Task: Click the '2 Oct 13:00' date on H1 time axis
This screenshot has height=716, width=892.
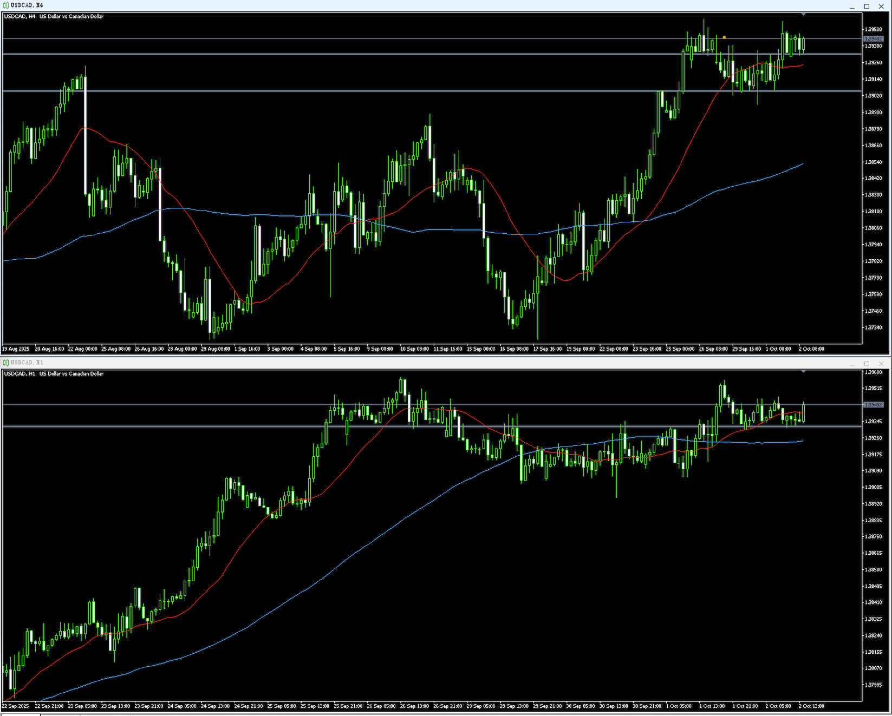Action: pos(811,706)
